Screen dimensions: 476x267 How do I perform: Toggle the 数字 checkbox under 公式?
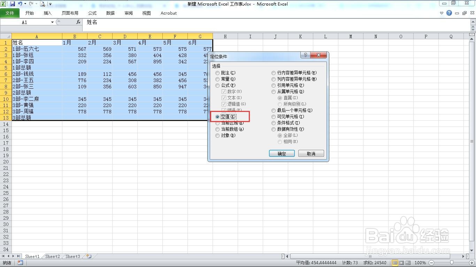tap(232, 92)
